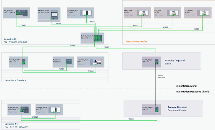Click the WGB8 cable label
The height and width of the screenshot is (130, 215).
click(x=197, y=29)
